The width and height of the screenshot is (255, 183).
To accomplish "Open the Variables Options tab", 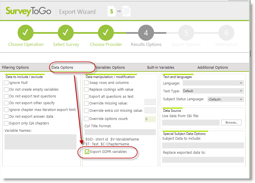I will click(x=110, y=67).
